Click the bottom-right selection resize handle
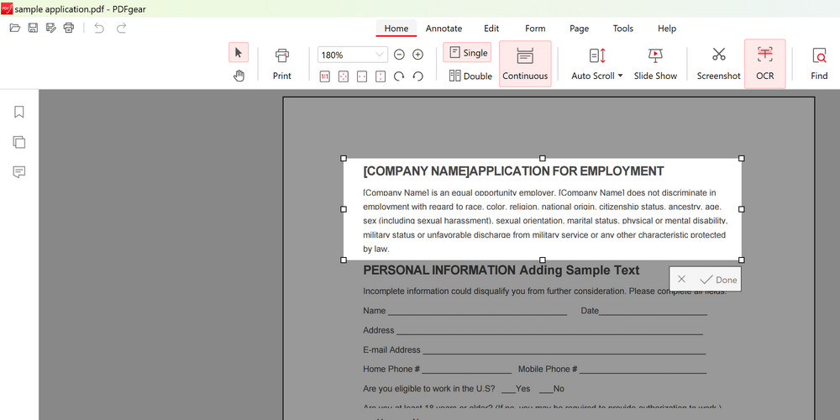This screenshot has height=420, width=840. pyautogui.click(x=742, y=260)
